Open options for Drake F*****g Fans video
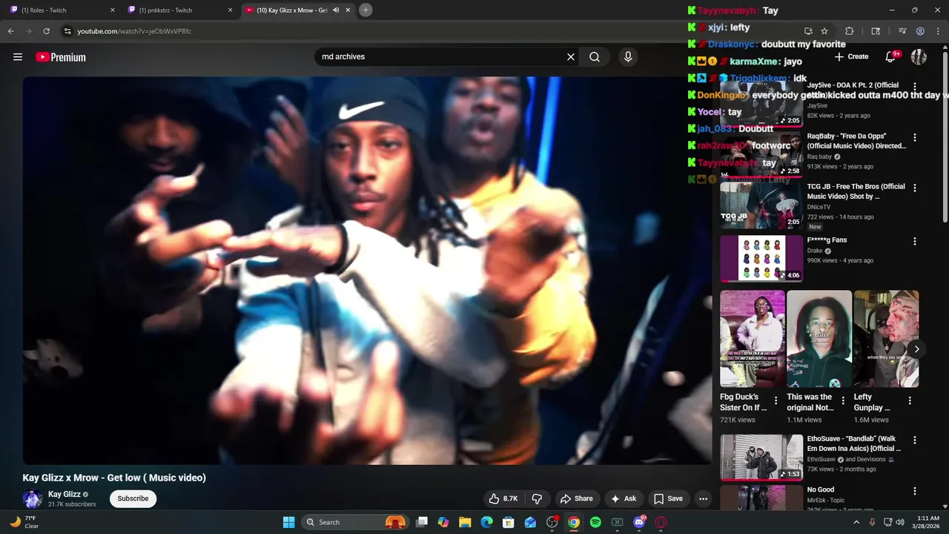The height and width of the screenshot is (534, 949). (915, 241)
